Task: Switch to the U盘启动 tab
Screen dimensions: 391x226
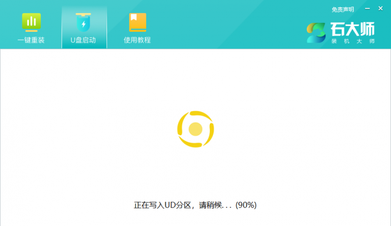Action: pos(84,28)
